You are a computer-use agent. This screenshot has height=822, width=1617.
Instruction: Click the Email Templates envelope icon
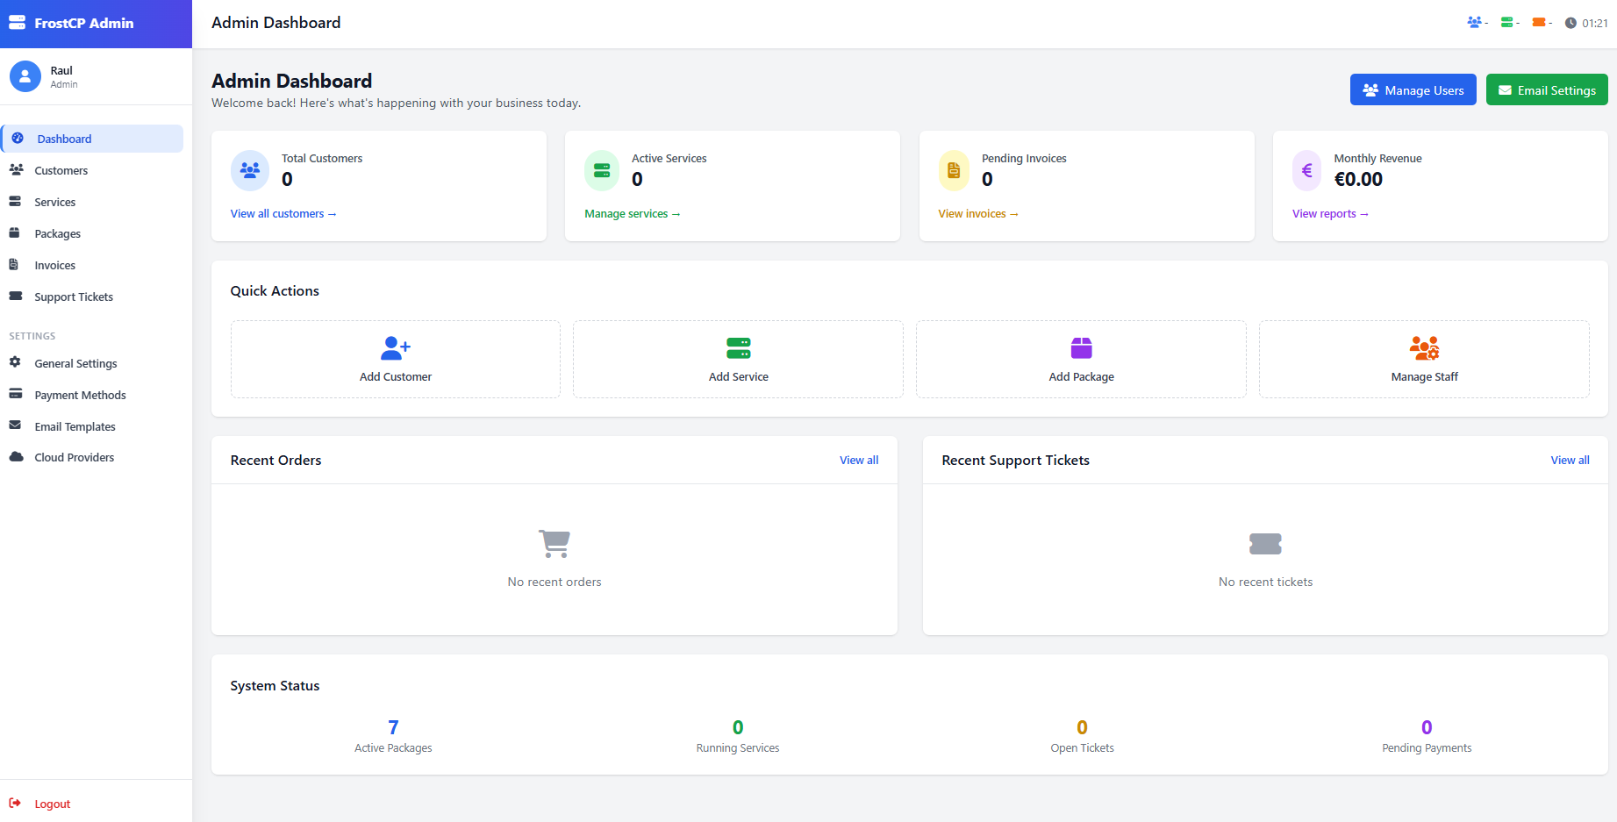coord(15,425)
